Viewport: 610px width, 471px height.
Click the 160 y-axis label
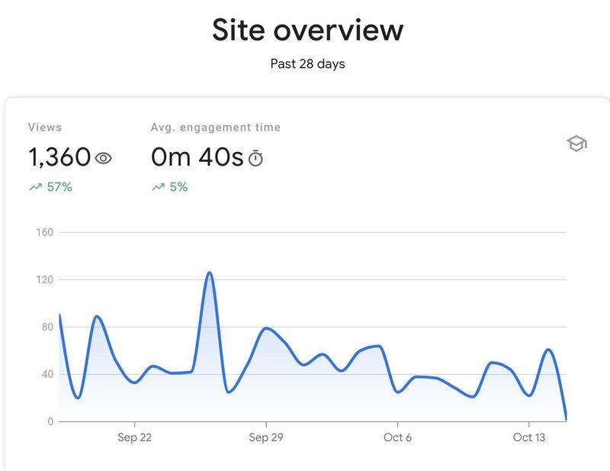pyautogui.click(x=45, y=232)
